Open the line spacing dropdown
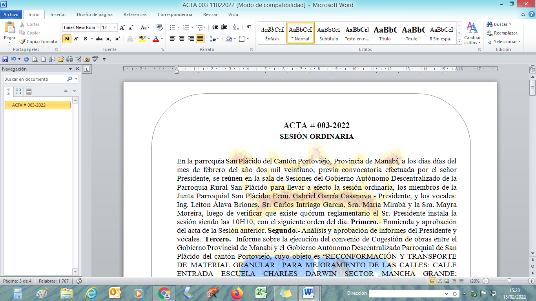This screenshot has width=536, height=301. click(x=214, y=39)
